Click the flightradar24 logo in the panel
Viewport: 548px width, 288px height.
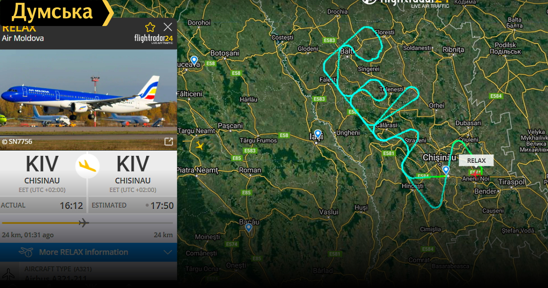pos(153,39)
